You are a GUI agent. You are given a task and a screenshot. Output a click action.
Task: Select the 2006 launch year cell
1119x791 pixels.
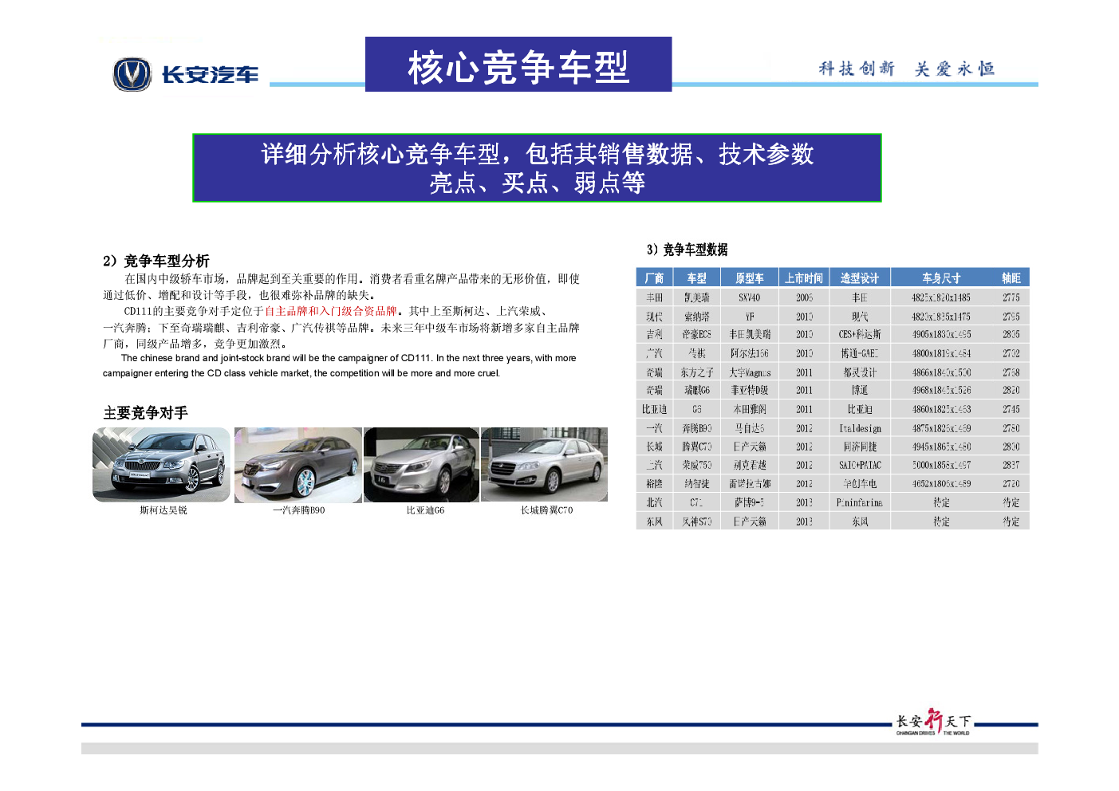point(804,297)
